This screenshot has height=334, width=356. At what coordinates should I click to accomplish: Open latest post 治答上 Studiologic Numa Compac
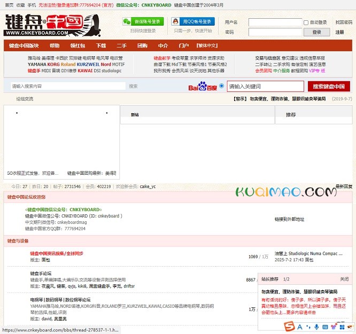[x=308, y=253]
